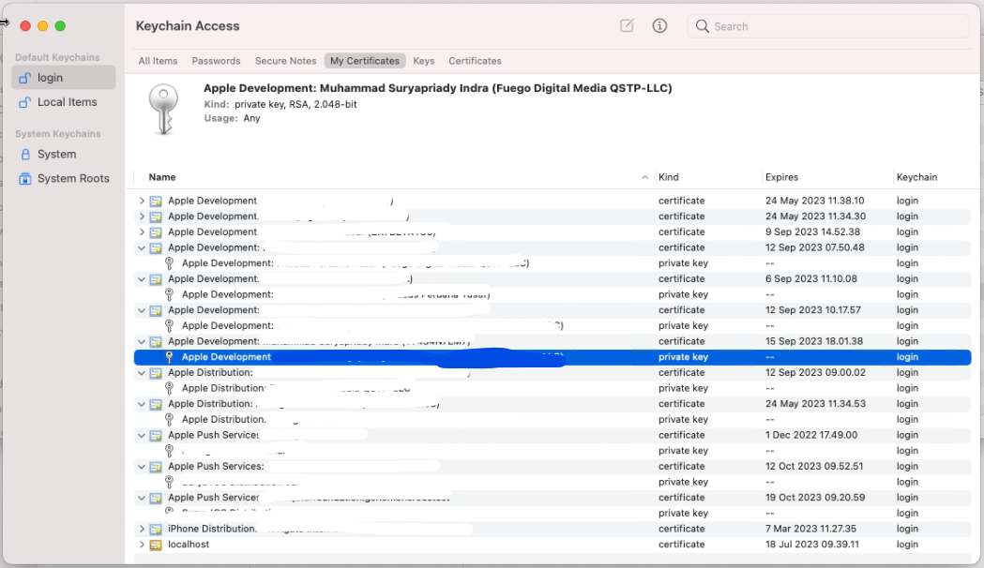
Task: Click the info icon in the toolbar
Action: click(x=659, y=26)
